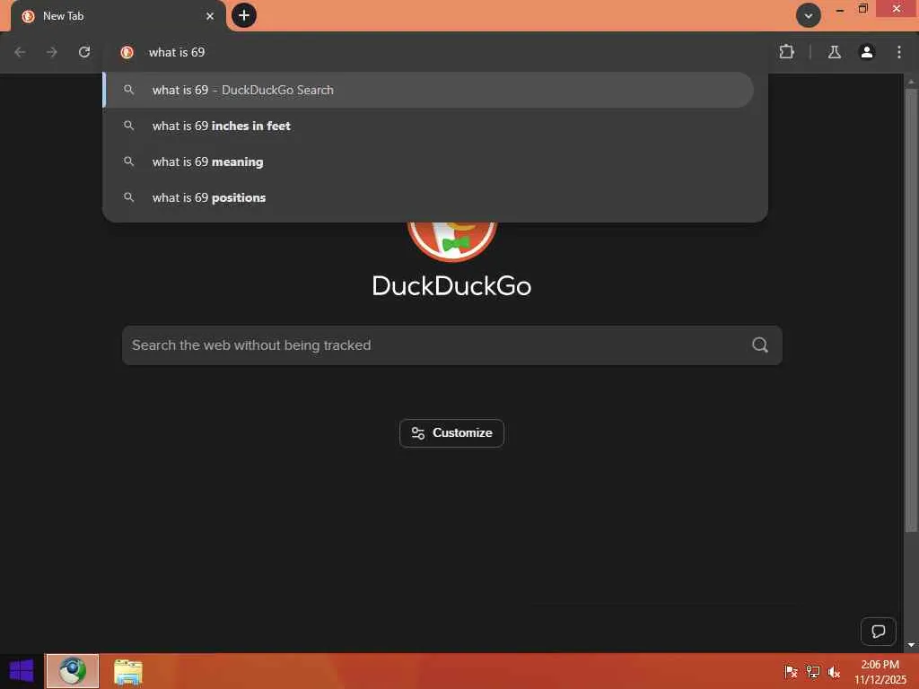
Task: Open the Windows Start button
Action: 22,671
